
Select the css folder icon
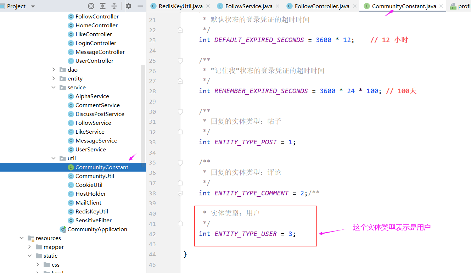(x=46, y=264)
